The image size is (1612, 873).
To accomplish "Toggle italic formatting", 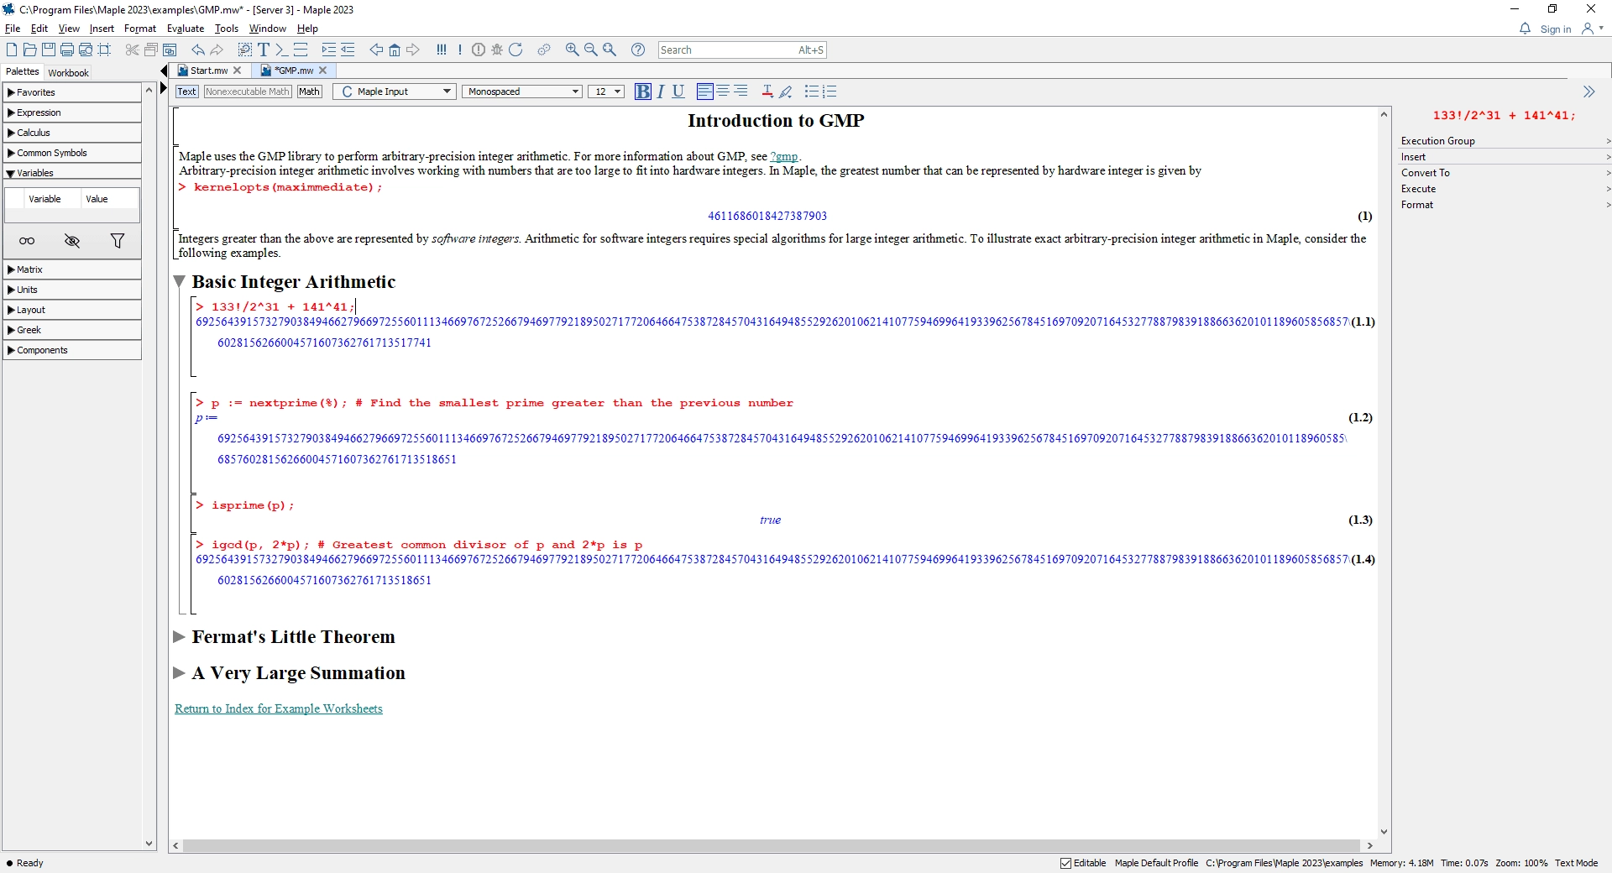I will 661,91.
